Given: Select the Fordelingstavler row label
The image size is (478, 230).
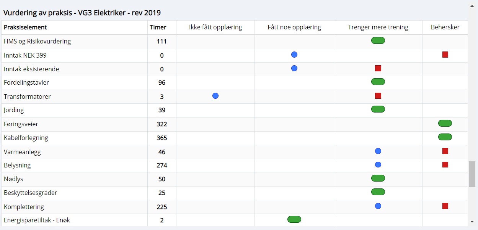Looking at the screenshot, I should 26,82.
